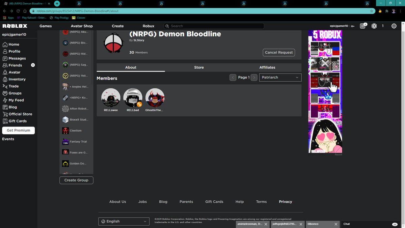Go to the next members page
Image resolution: width=405 pixels, height=228 pixels.
pos(254,77)
